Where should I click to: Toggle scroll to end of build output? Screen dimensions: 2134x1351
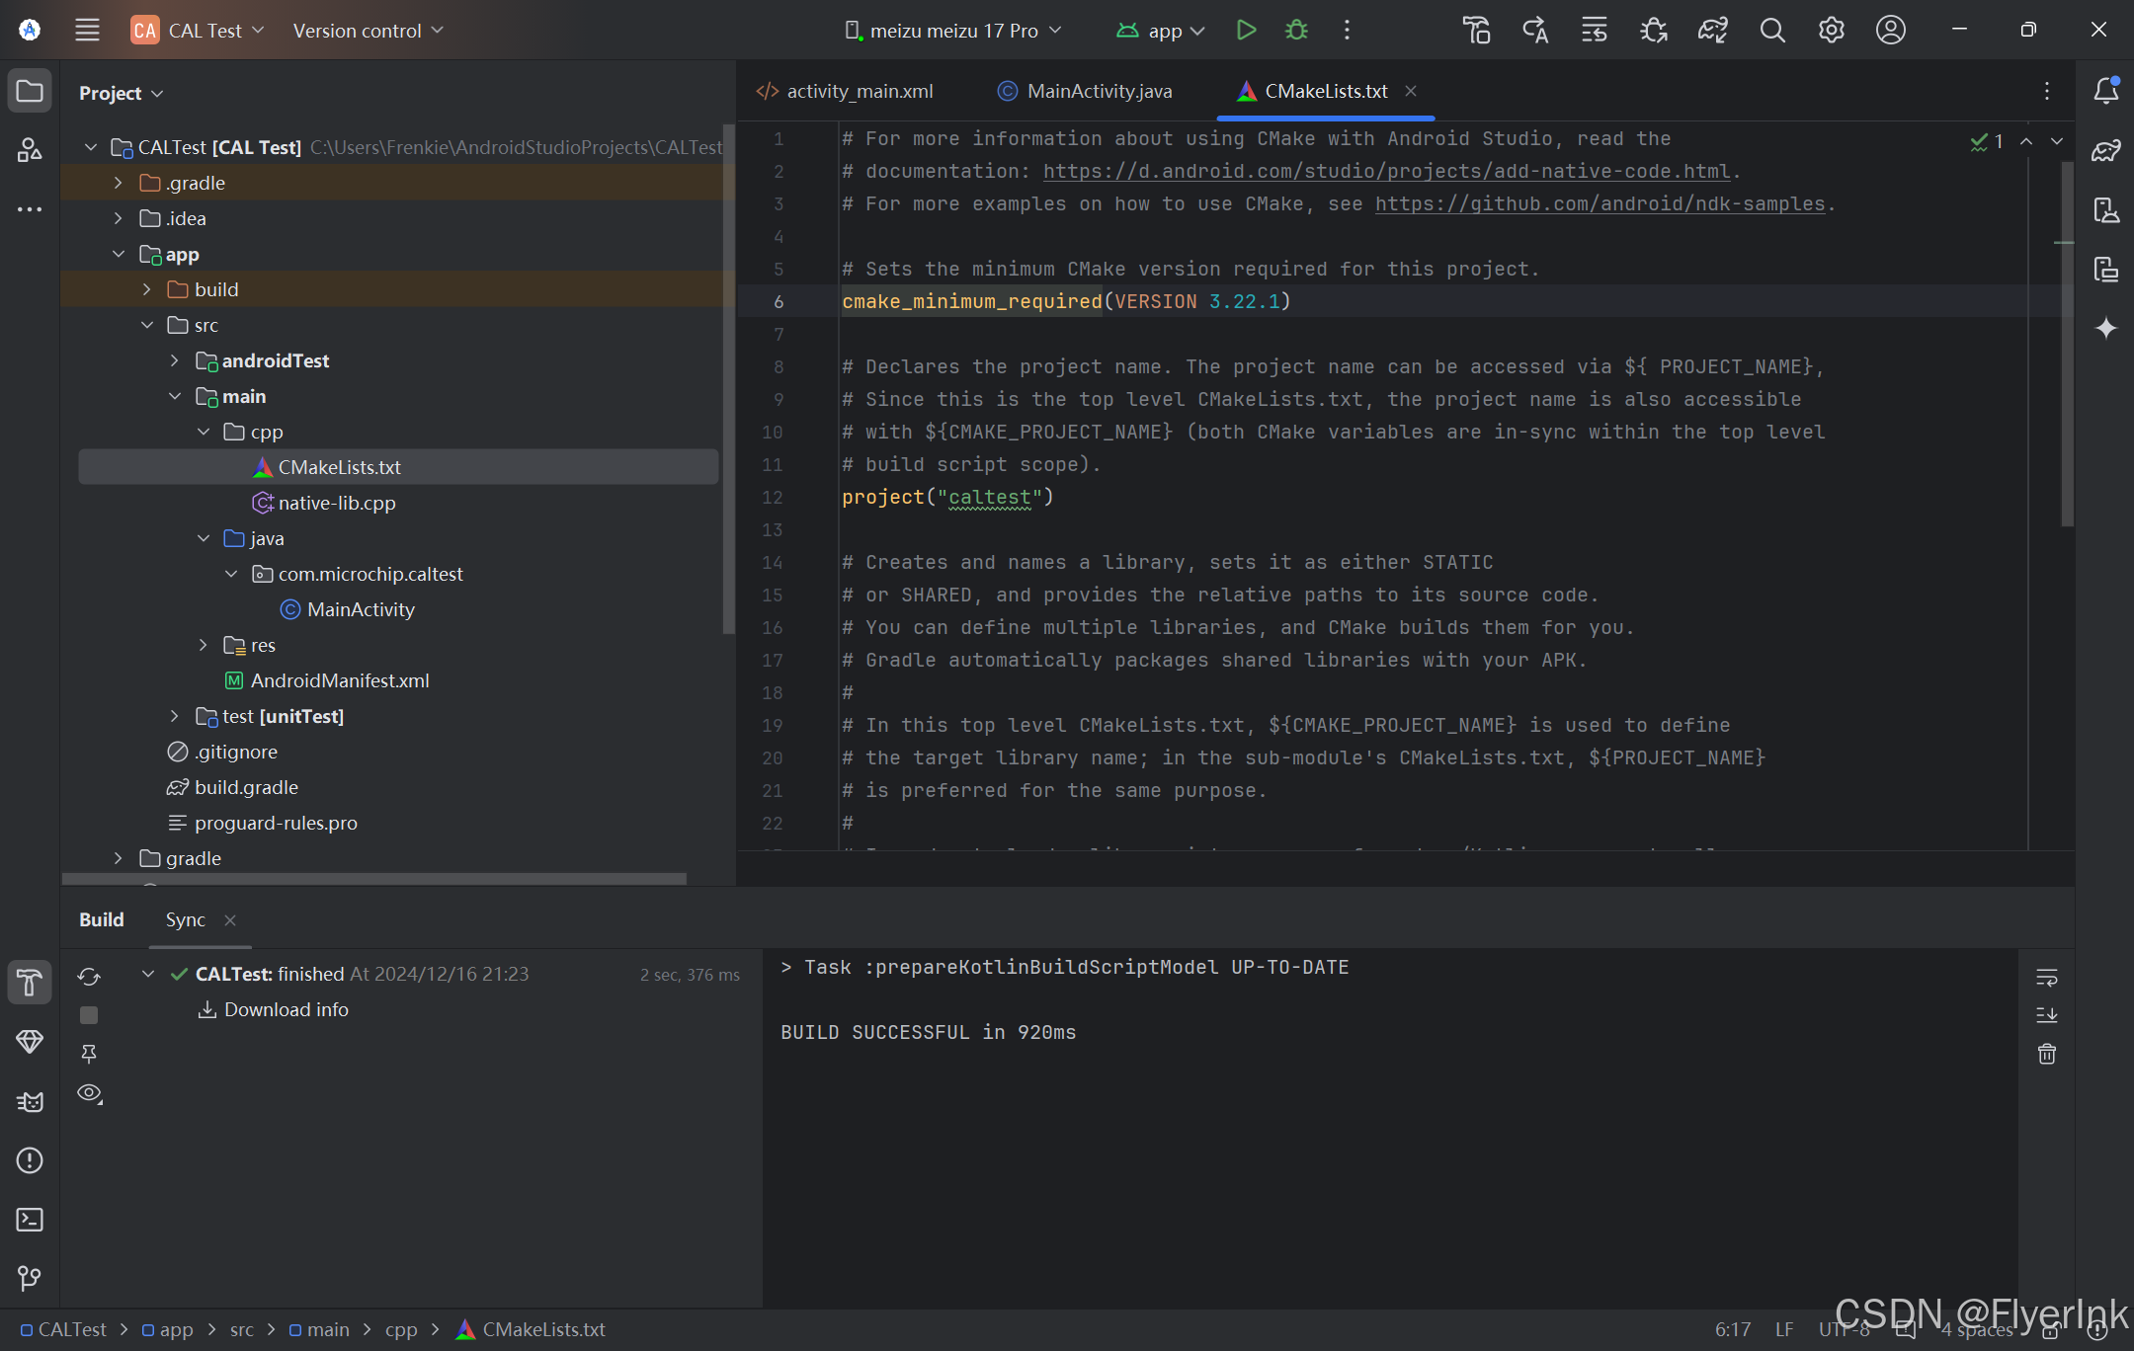[x=2046, y=1015]
